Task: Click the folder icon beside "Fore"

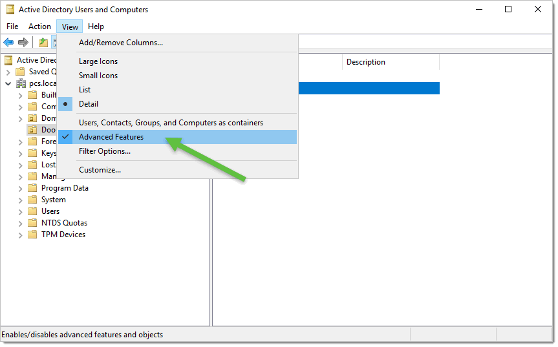Action: click(x=32, y=142)
